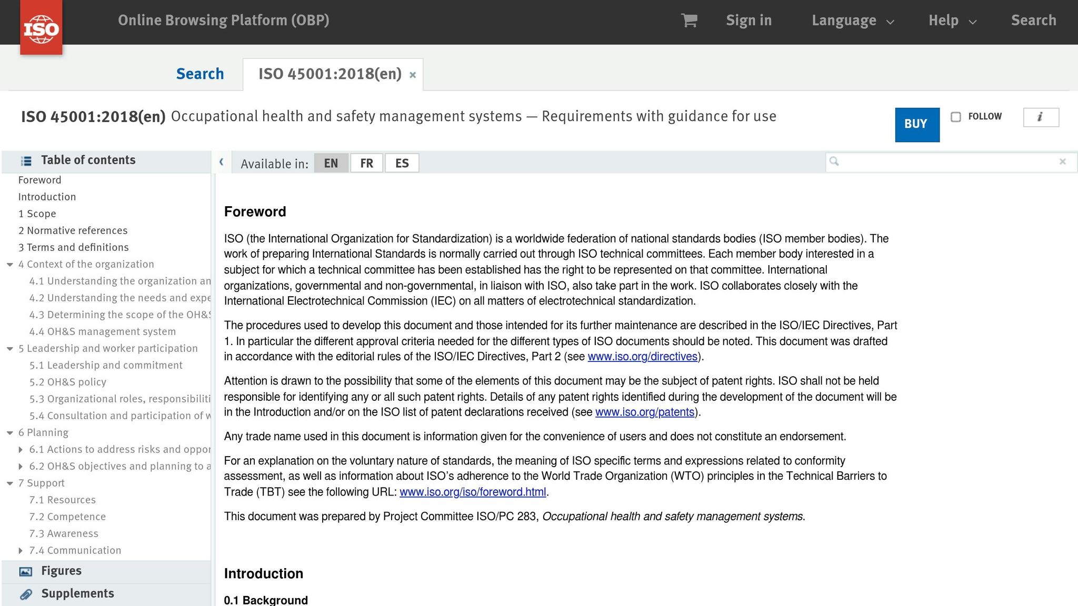Toggle the FOLLOW checkbox
Image resolution: width=1078 pixels, height=606 pixels.
[x=956, y=117]
